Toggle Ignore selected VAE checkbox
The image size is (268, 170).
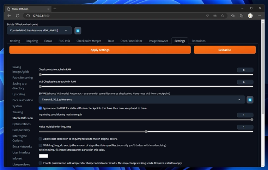tap(40, 108)
